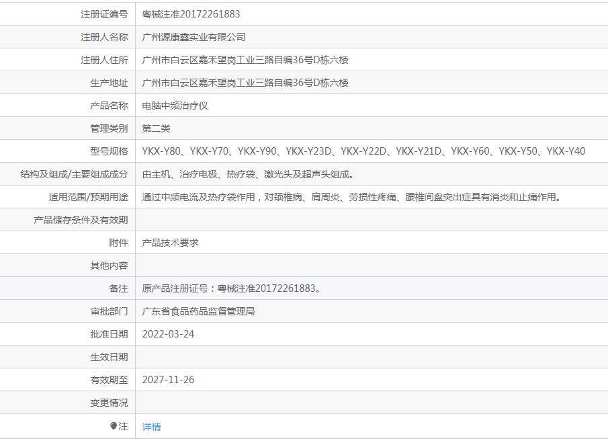Select registration number 粤械注准20172261883 in the 注册证编号 row
Viewport: 608px width, 441px height.
[191, 14]
